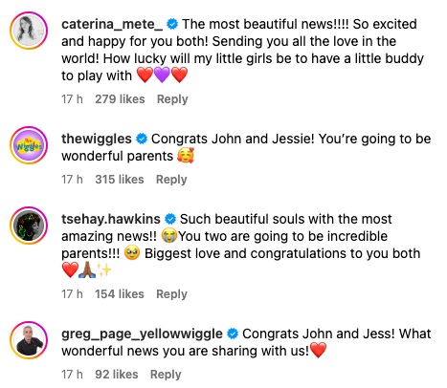The height and width of the screenshot is (388, 447).
Task: Open greg_page_yellowwiggle username link
Action: [142, 334]
